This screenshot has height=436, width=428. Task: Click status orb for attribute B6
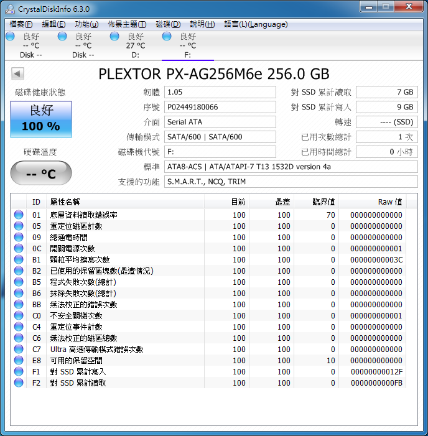pyautogui.click(x=19, y=293)
